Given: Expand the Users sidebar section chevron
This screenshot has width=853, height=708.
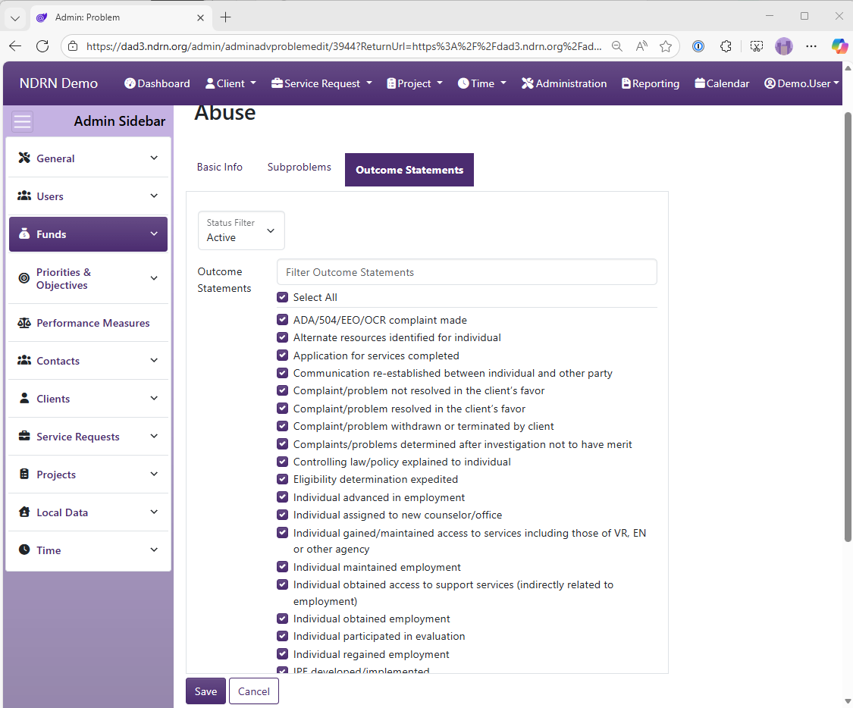Looking at the screenshot, I should tap(154, 196).
